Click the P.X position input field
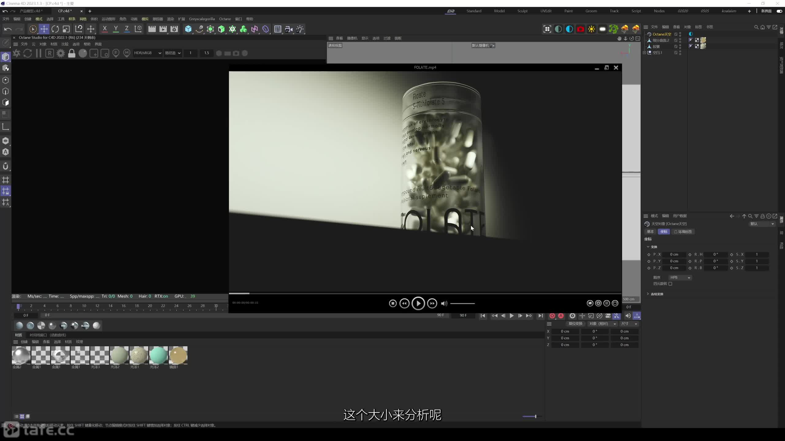The height and width of the screenshot is (441, 785). pos(674,254)
